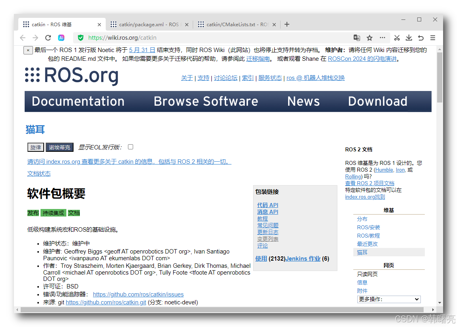
Task: Open the 代码 API link
Action: [x=267, y=205]
